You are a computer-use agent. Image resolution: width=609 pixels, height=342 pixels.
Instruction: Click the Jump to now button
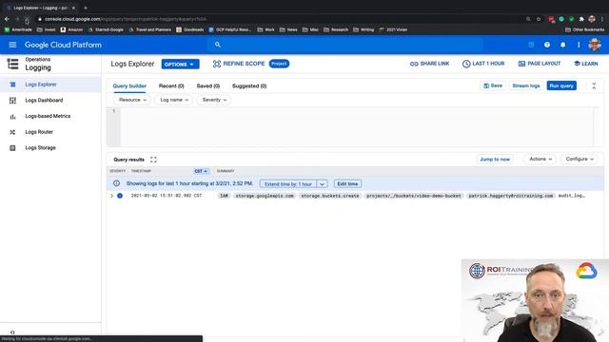[495, 159]
